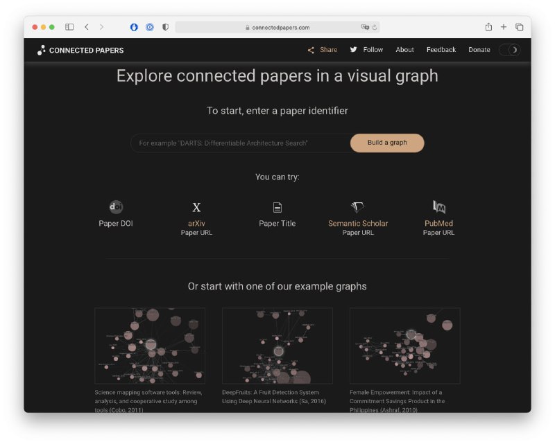Image resolution: width=555 pixels, height=444 pixels.
Task: Click the Paper DOI label
Action: click(x=116, y=224)
